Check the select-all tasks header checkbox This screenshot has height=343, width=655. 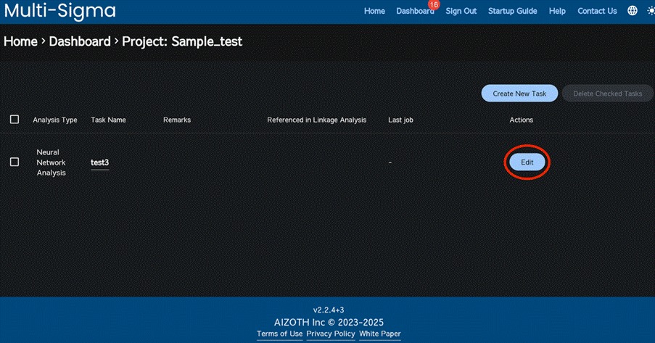(15, 120)
